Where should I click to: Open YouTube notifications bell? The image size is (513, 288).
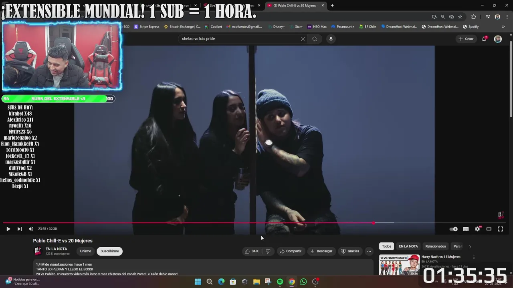484,39
